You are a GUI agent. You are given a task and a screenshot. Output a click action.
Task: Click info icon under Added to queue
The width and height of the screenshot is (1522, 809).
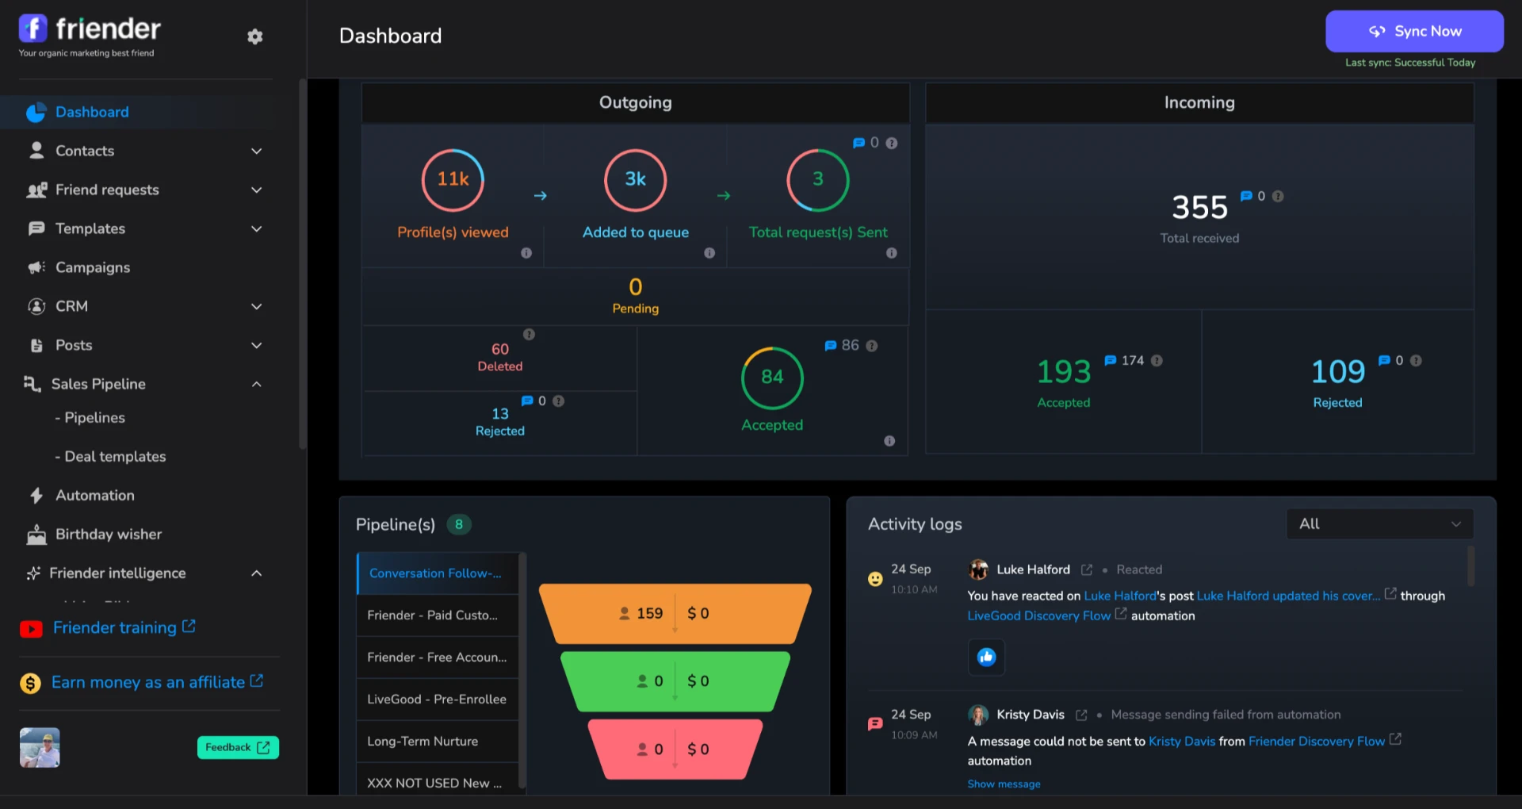coord(709,253)
